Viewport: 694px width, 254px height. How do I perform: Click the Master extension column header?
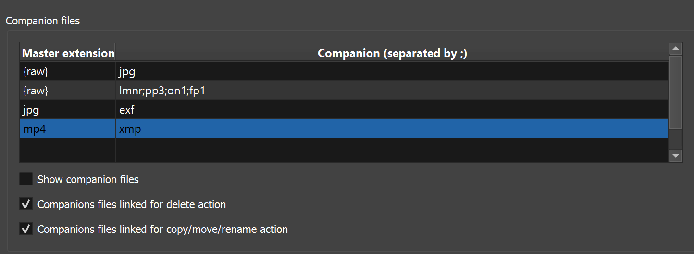point(68,53)
